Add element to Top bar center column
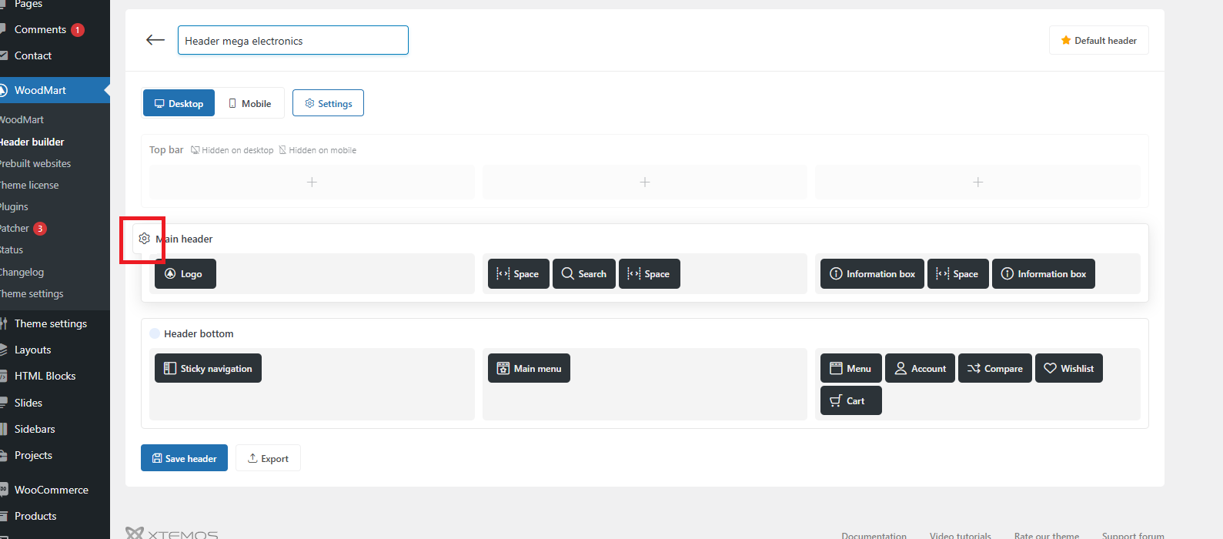The image size is (1223, 539). pyautogui.click(x=645, y=182)
